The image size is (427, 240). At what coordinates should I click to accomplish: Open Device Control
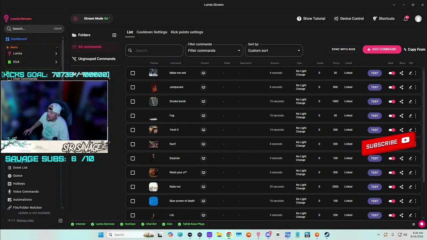pyautogui.click(x=349, y=19)
